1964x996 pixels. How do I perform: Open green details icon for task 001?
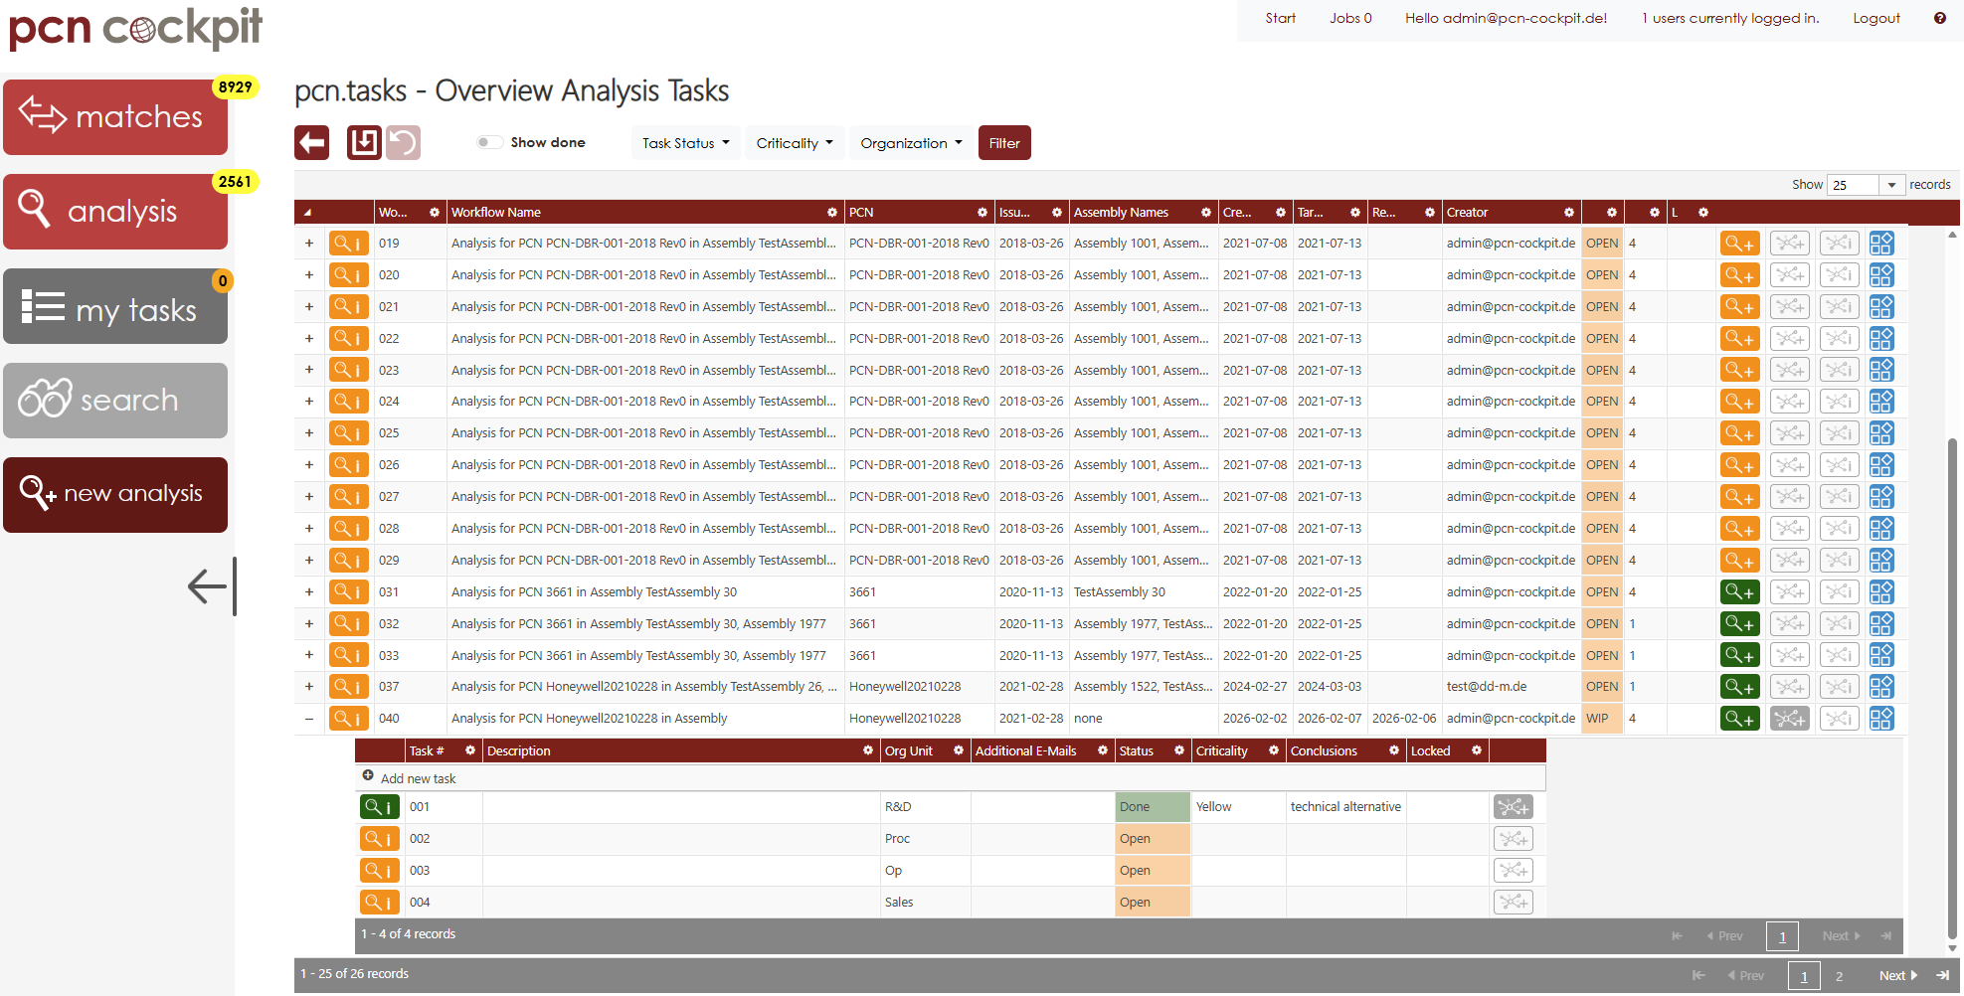[380, 807]
